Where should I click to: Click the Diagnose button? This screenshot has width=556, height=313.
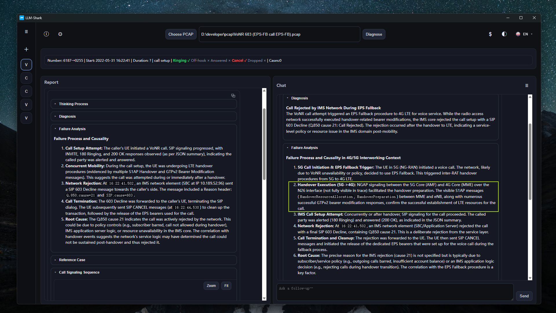[x=374, y=34]
